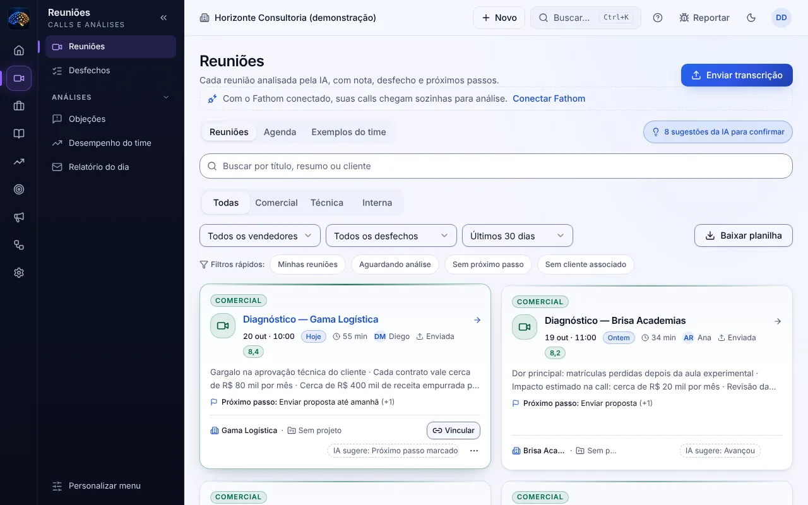Screen dimensions: 808x505
Task: Select the Técnica meeting type filter
Action: click(327, 203)
